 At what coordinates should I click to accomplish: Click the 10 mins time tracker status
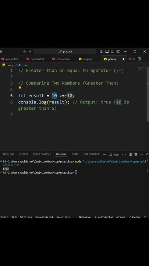tap(26, 217)
